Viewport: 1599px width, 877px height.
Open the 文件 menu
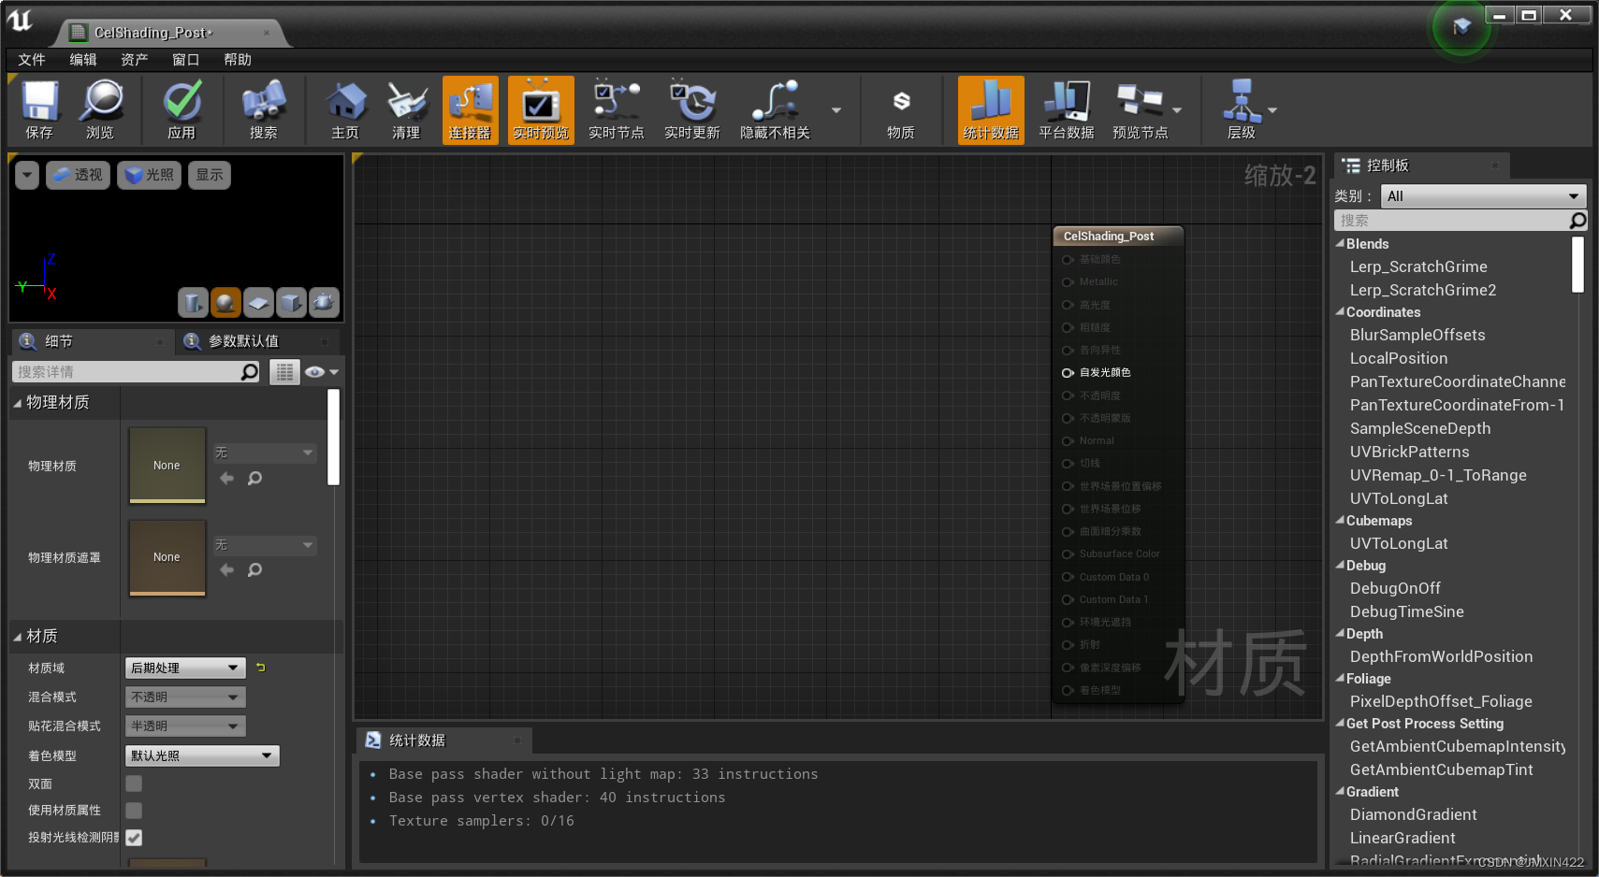click(x=32, y=60)
